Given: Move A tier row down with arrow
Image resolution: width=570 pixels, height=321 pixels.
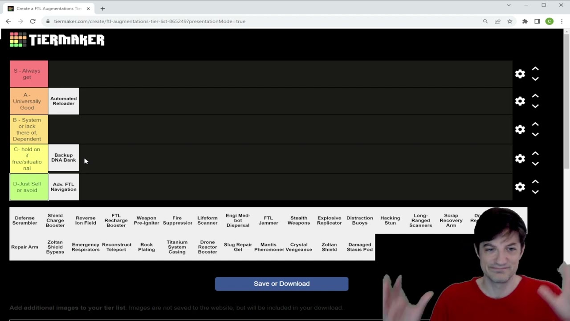Looking at the screenshot, I should coord(535,106).
